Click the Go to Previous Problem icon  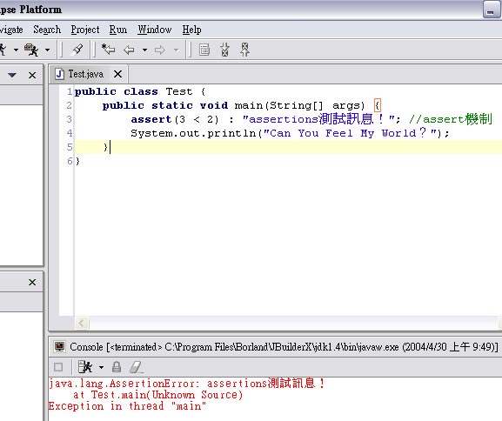245,50
